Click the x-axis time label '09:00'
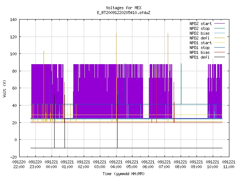 (197, 167)
